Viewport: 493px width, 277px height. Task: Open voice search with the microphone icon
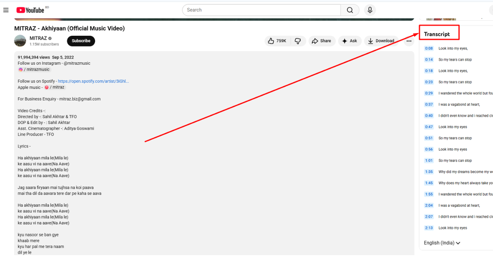(370, 10)
